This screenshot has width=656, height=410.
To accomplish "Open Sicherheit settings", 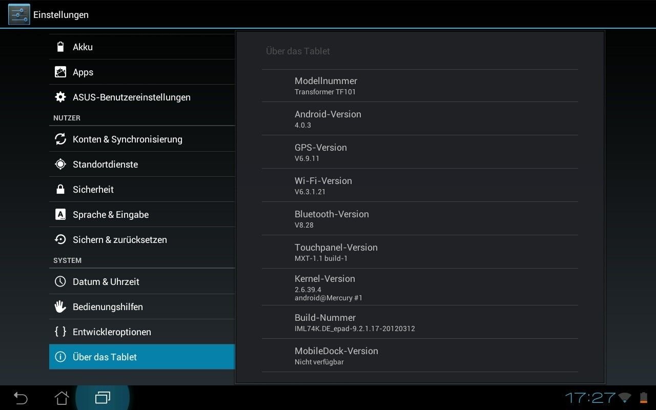I will click(142, 189).
